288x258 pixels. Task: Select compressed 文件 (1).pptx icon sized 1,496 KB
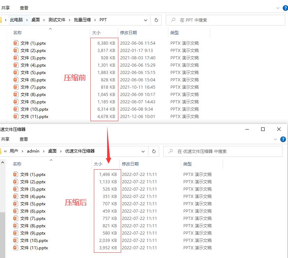15,174
